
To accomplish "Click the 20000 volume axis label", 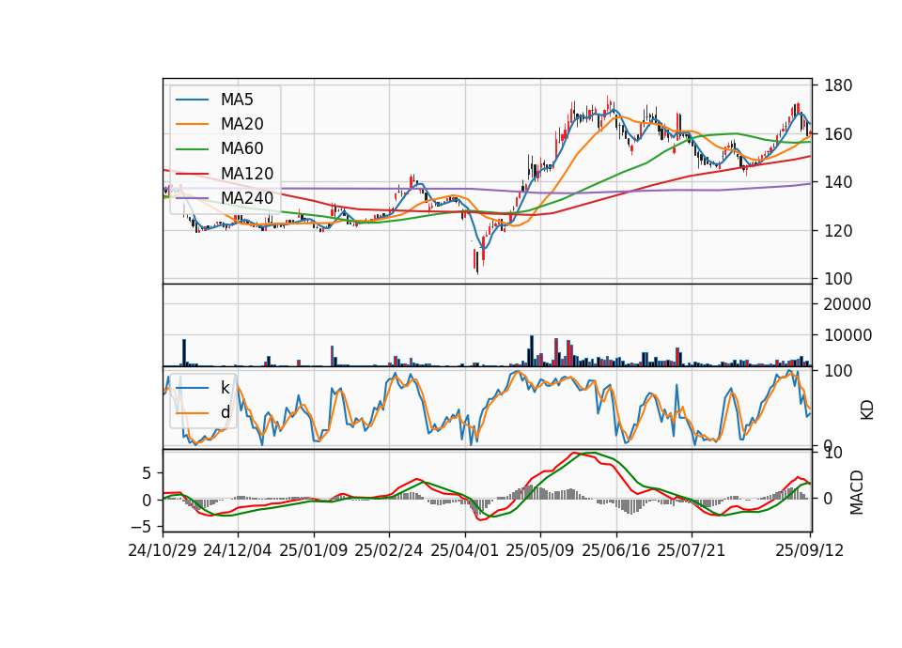I will click(x=848, y=304).
